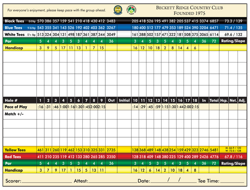This screenshot has height=190, width=250.
Task: Click the In column header
Action: tap(204, 100)
